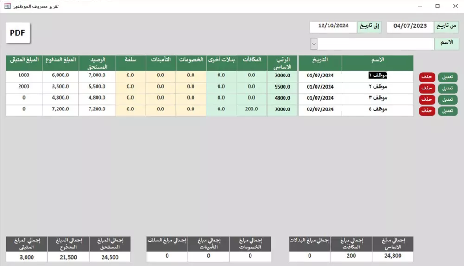464x266 pixels.
Task: Click total basic salary value 24,300
Action: [393, 256]
